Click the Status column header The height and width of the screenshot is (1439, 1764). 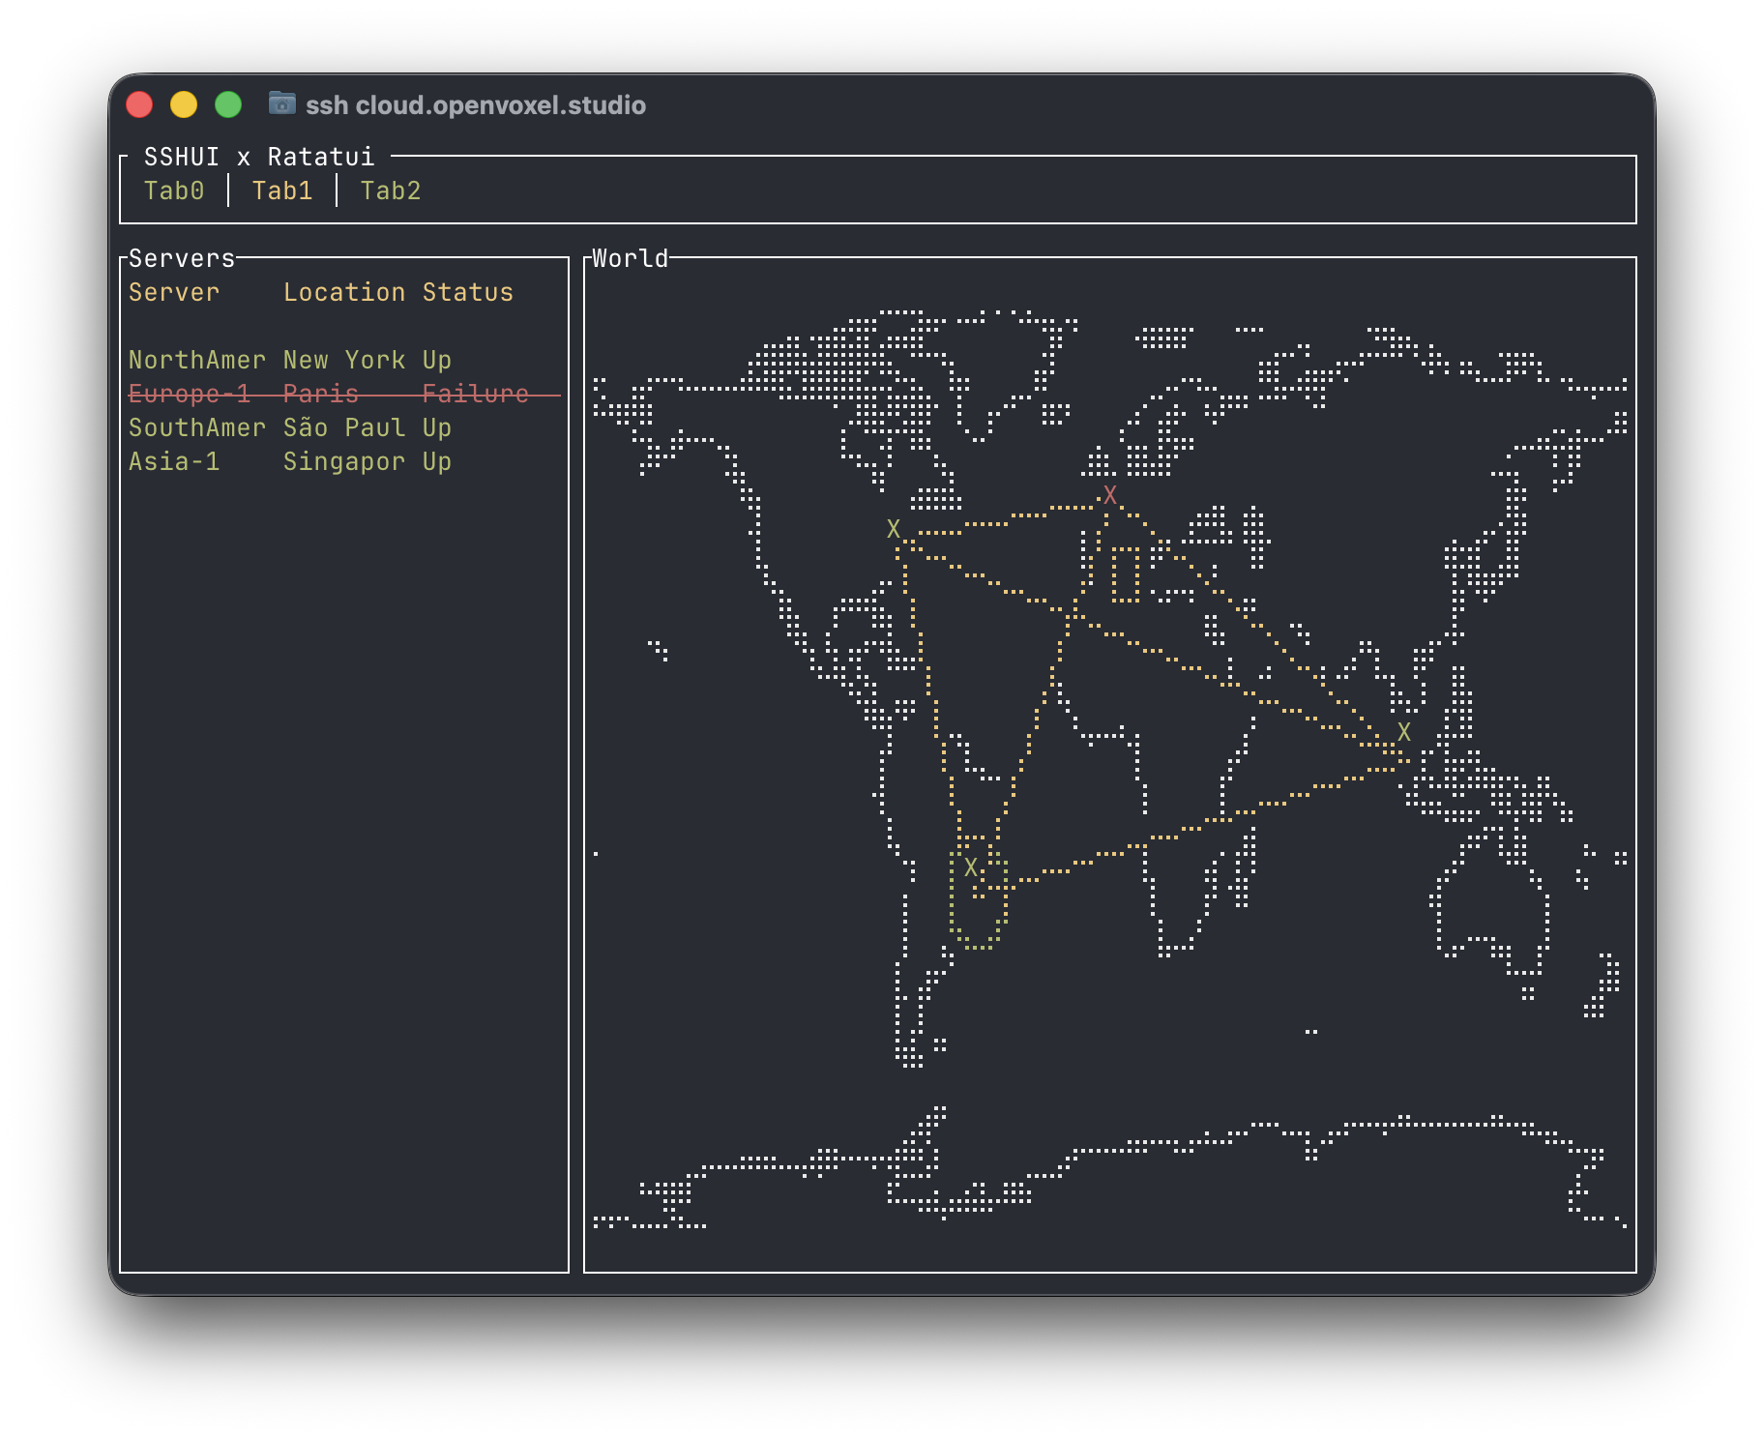point(468,292)
